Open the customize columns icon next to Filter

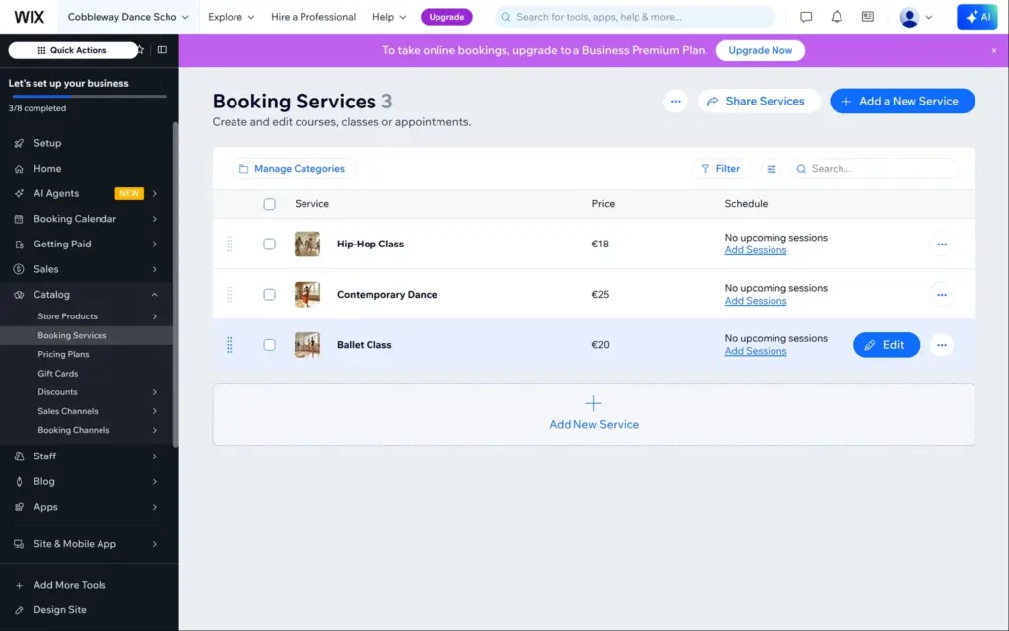pos(771,168)
